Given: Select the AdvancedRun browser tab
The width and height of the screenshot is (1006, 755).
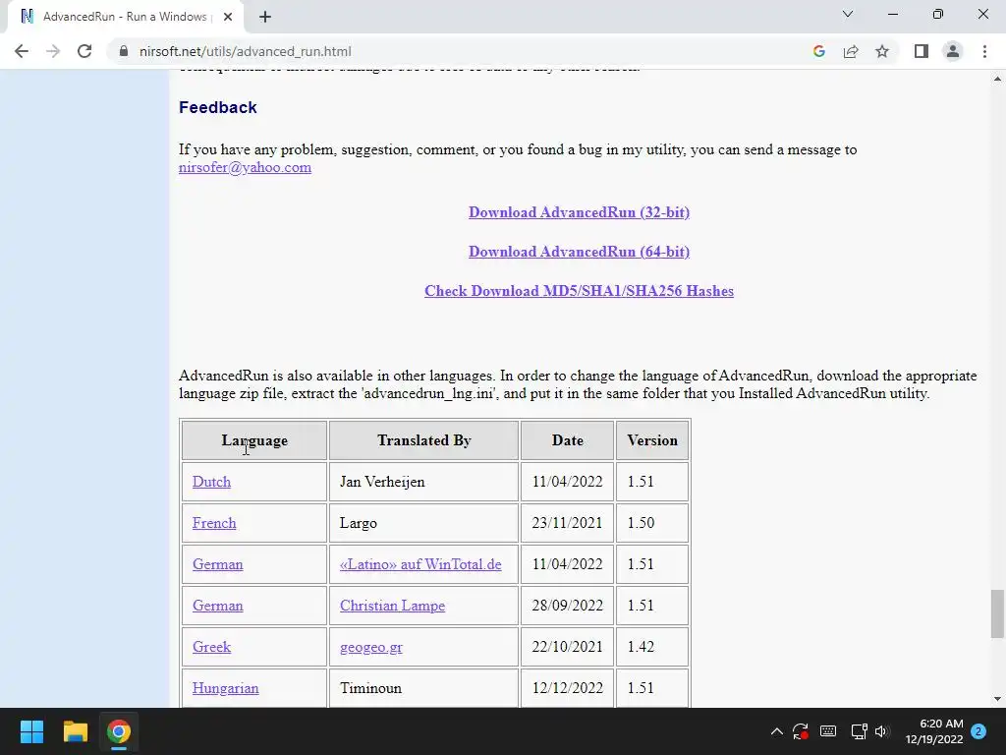Looking at the screenshot, I should (125, 17).
